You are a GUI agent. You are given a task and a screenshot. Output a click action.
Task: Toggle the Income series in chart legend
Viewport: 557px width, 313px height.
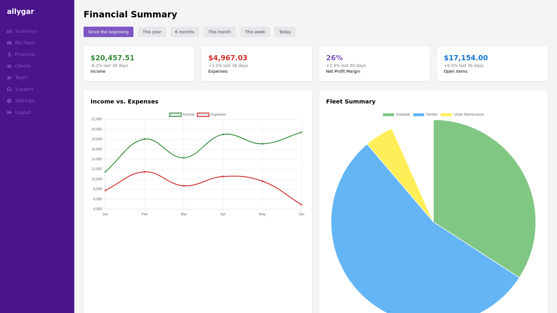pyautogui.click(x=182, y=114)
